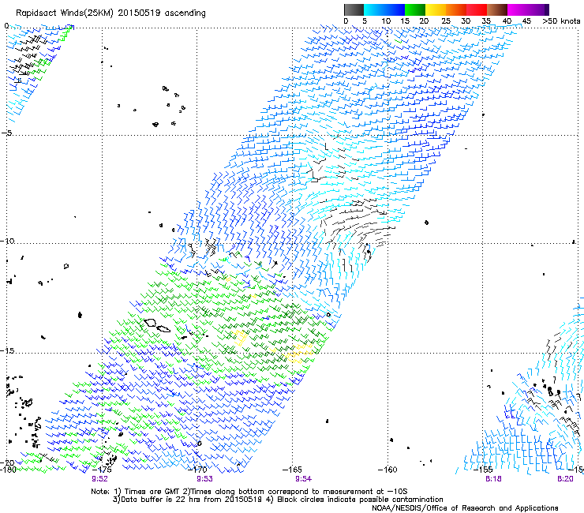
Task: Click the blue 10-15 knots legend color
Action: 395,9
